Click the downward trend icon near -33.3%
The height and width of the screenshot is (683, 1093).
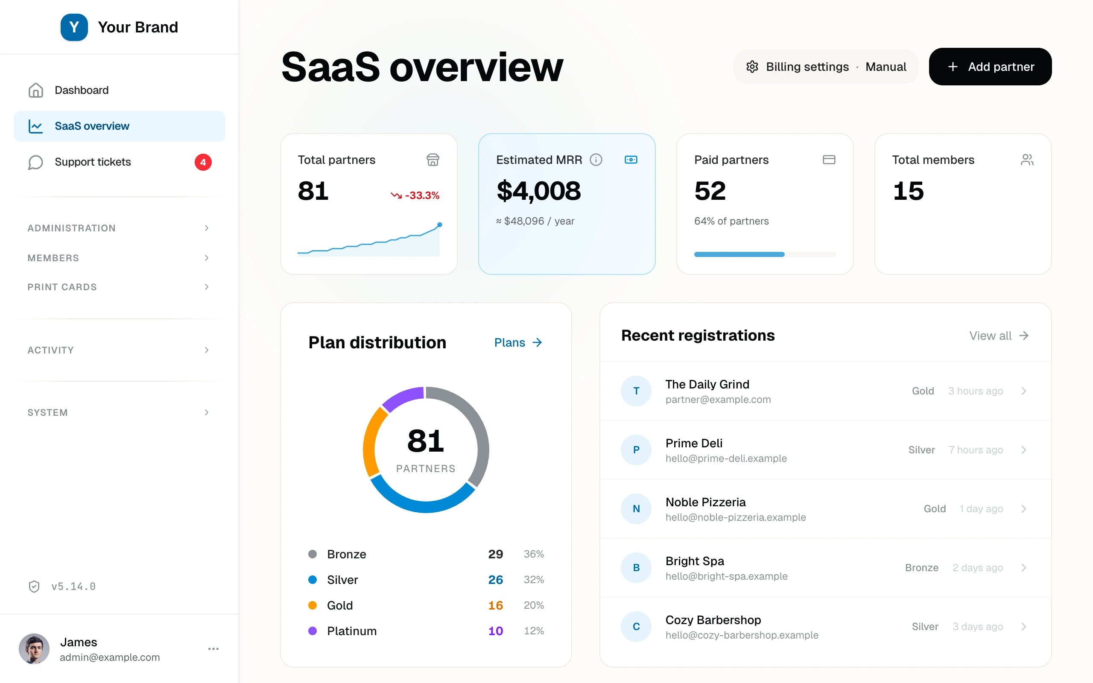[396, 196]
